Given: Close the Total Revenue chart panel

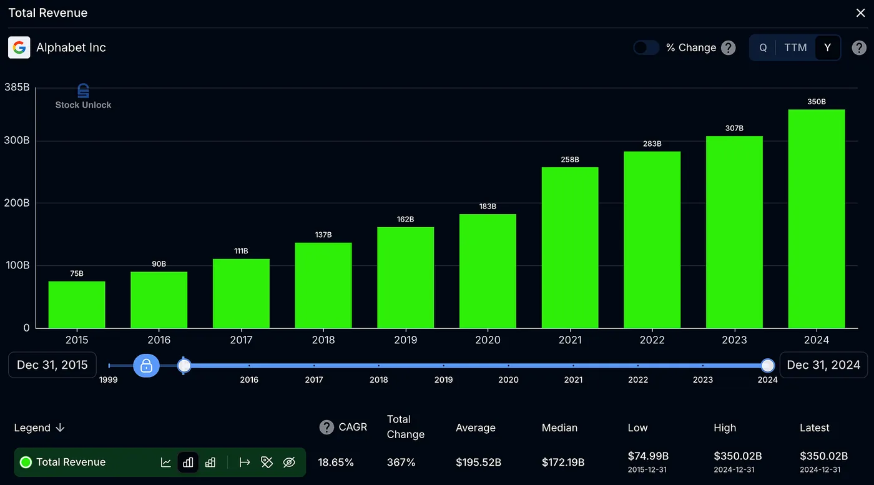Looking at the screenshot, I should click(860, 13).
